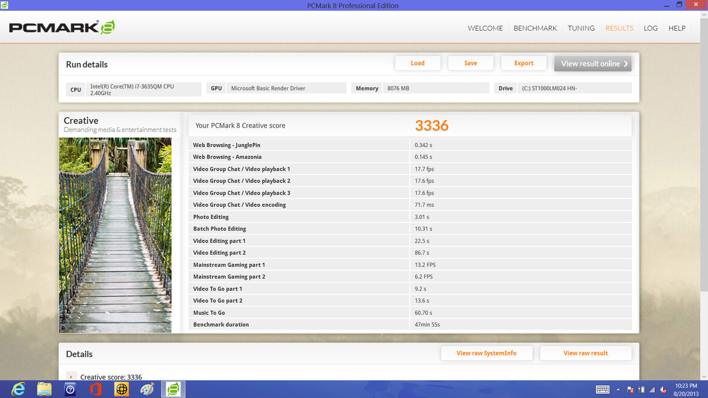This screenshot has width=708, height=398.
Task: Select Web Browsing - Amazonia row
Action: point(410,157)
